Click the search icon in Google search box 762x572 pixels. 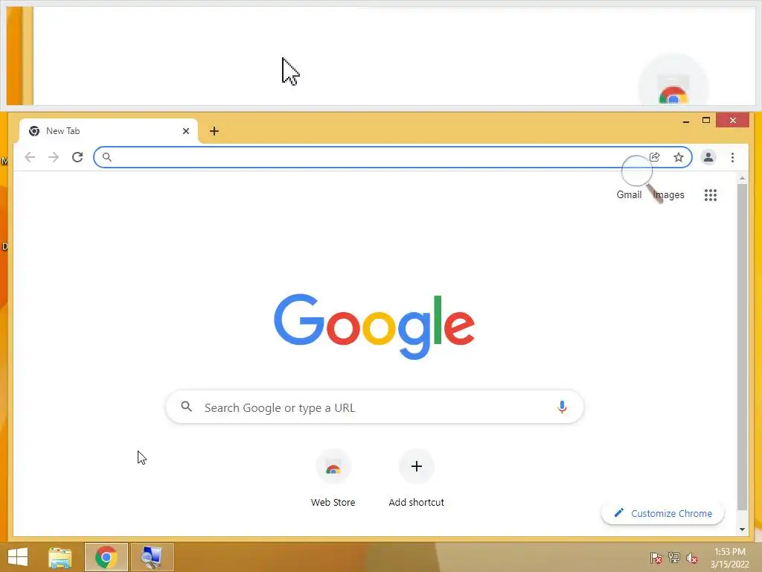186,407
